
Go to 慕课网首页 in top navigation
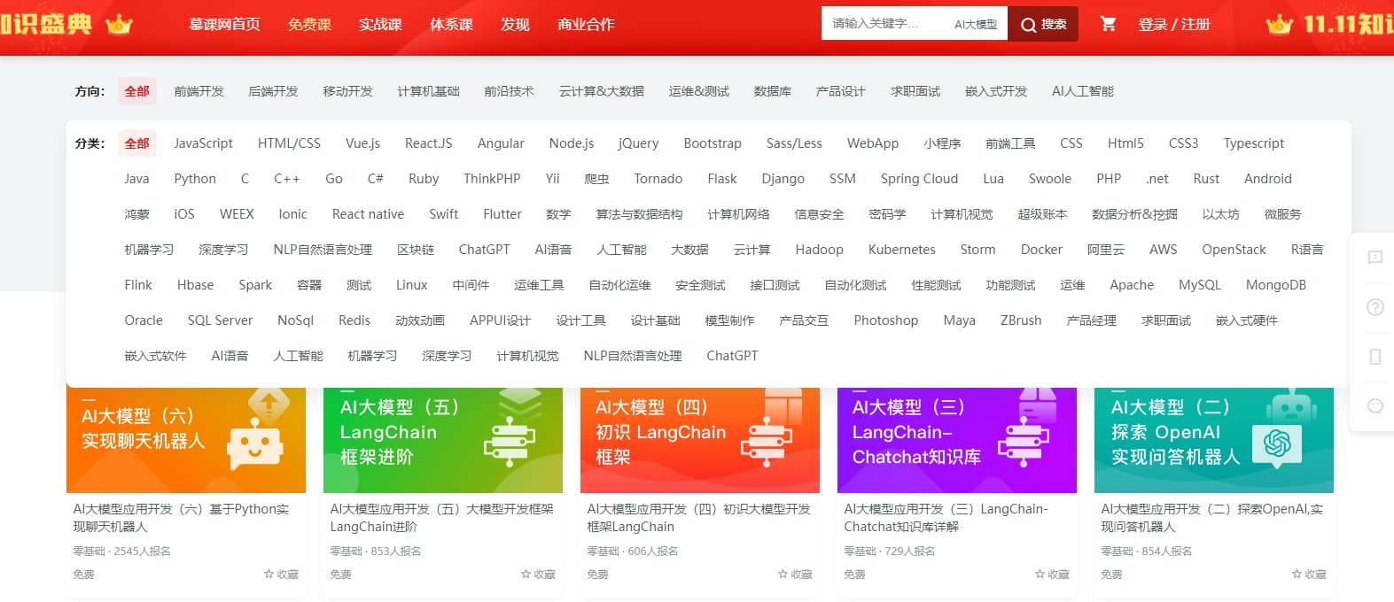point(224,24)
